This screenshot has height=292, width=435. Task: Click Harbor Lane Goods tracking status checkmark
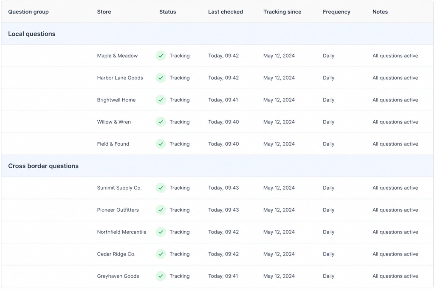[x=161, y=78]
